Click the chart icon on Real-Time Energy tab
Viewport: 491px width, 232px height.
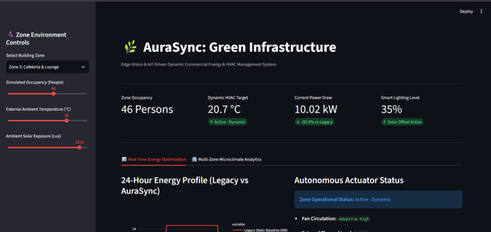[124, 160]
